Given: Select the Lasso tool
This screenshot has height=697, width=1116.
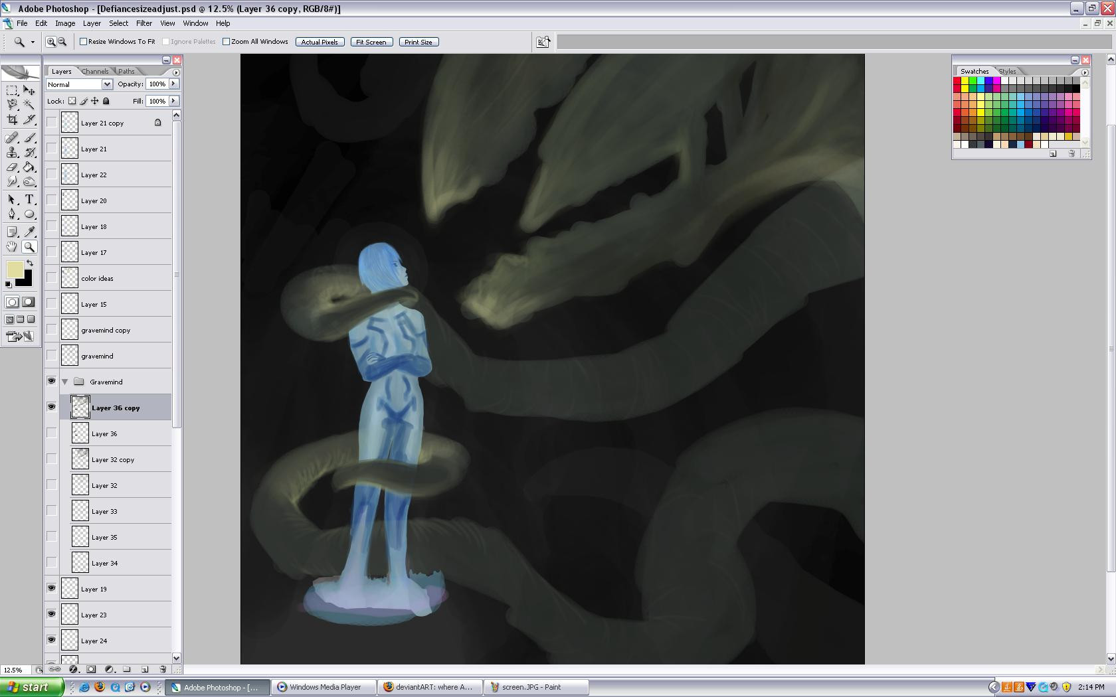Looking at the screenshot, I should click(12, 105).
